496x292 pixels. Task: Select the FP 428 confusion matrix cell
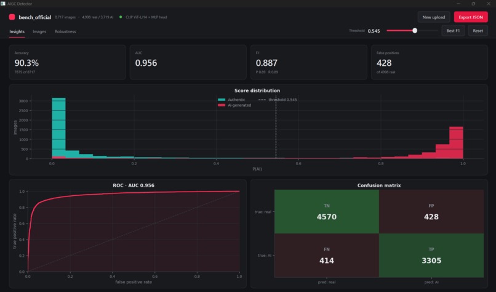coord(431,211)
